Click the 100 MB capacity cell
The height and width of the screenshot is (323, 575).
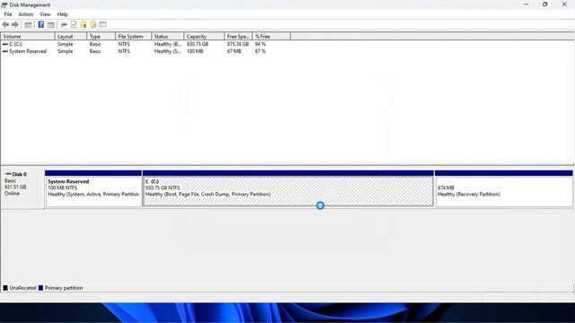coord(195,51)
